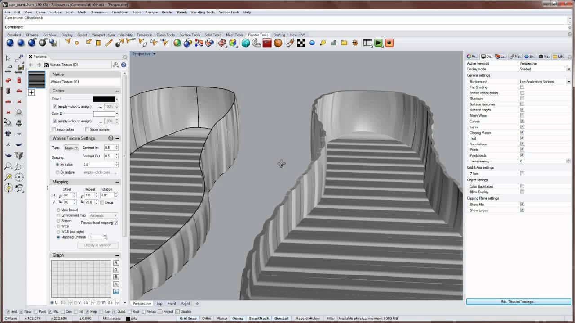The image size is (575, 323).
Task: Click the yellow light bulb key icon
Action: [x=323, y=43]
